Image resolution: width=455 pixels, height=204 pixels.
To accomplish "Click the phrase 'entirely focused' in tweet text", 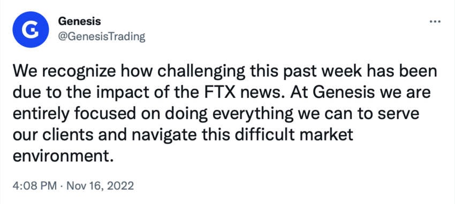I will coord(74,114).
